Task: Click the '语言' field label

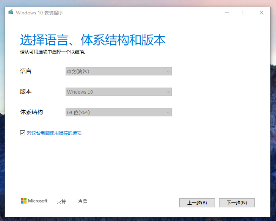Action: [26, 71]
